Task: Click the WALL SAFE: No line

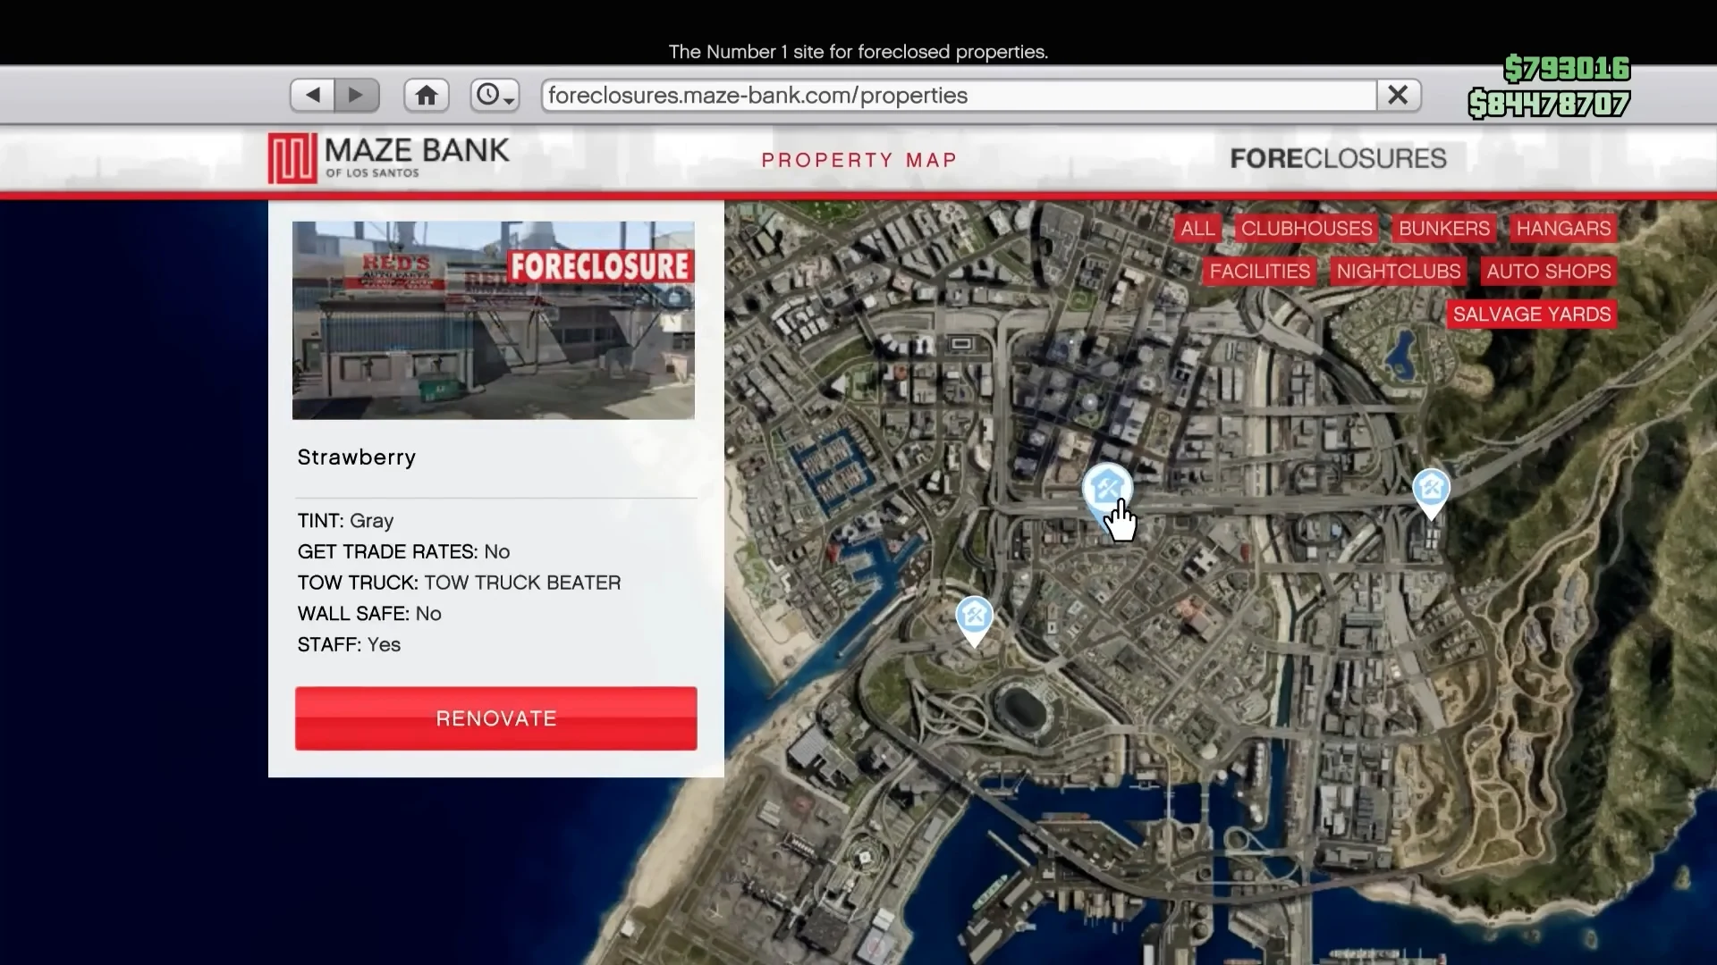Action: pyautogui.click(x=369, y=614)
